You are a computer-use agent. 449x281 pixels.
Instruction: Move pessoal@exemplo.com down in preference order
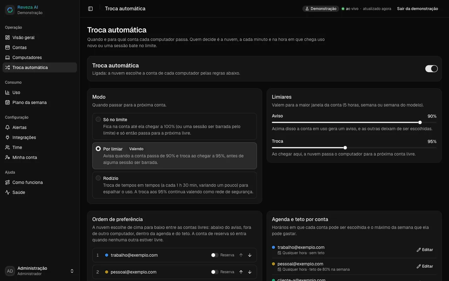point(250,272)
